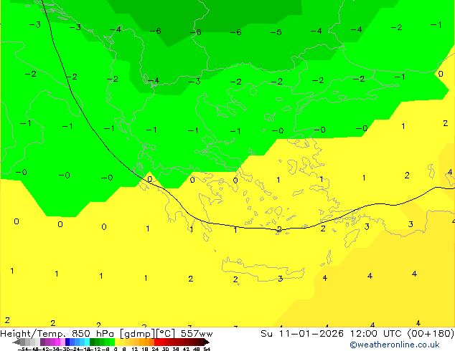Click the left arrow end of the color scale
Screen dimensions: 455x351
point(17,342)
